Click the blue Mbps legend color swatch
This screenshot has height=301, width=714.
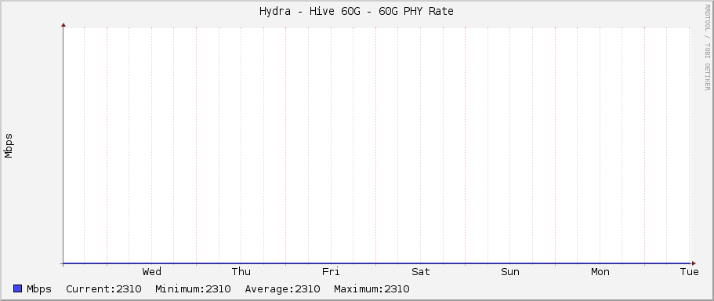pyautogui.click(x=18, y=288)
